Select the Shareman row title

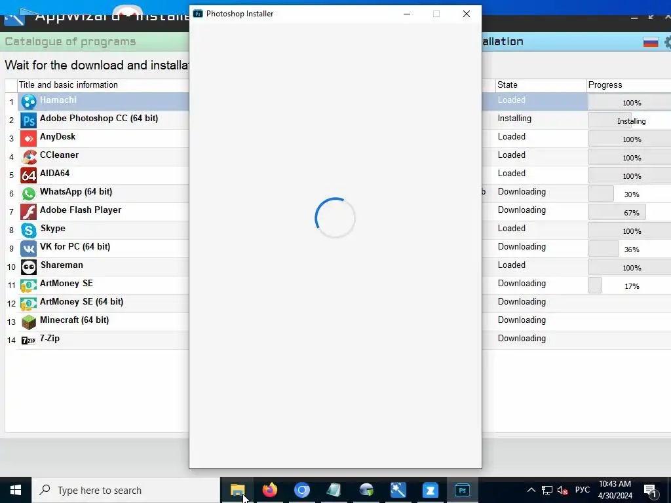[62, 265]
